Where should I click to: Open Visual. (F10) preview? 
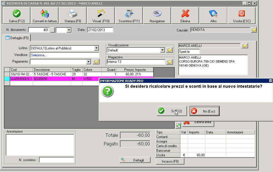click(x=101, y=16)
